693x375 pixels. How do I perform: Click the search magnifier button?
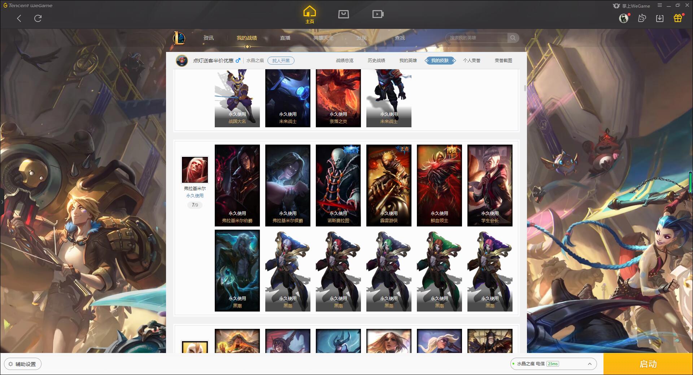[x=513, y=38]
